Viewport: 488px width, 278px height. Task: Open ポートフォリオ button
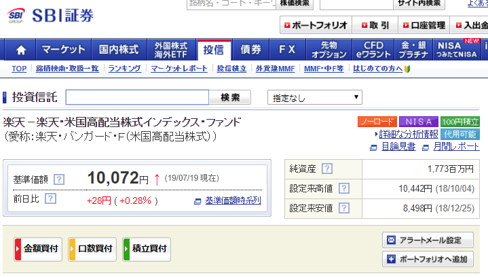point(316,25)
